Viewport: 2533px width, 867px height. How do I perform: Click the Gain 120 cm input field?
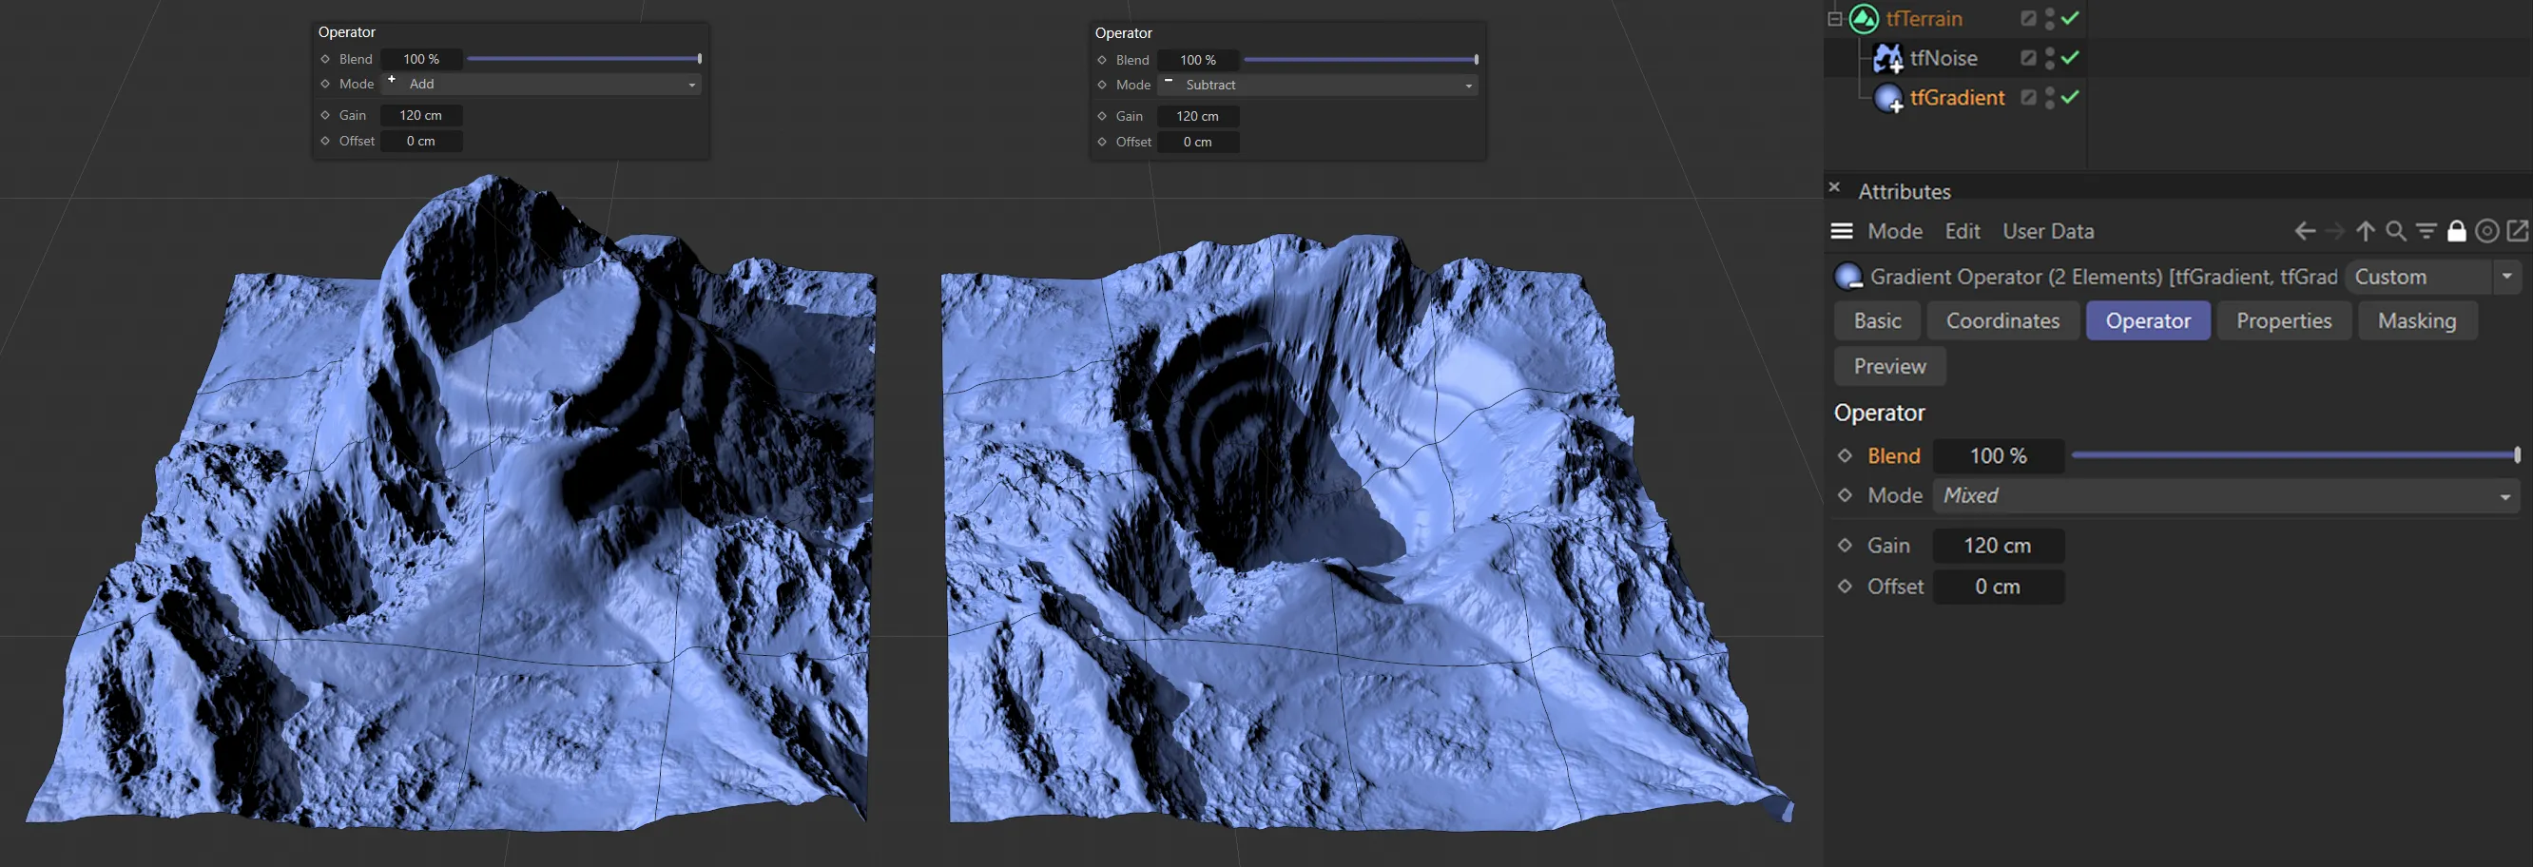click(1997, 546)
